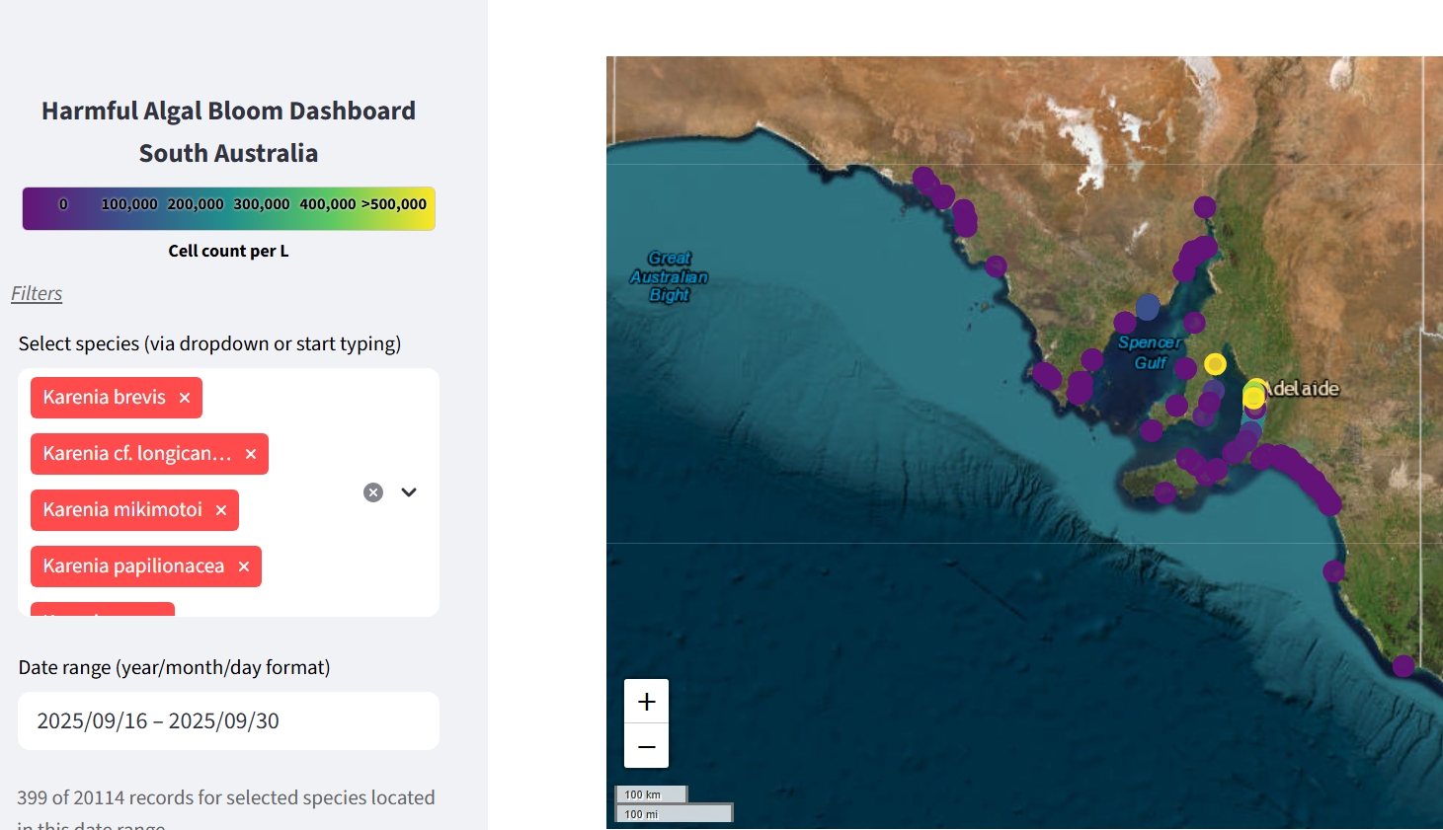Select the Karenia papilionacea tag label

pyautogui.click(x=133, y=566)
